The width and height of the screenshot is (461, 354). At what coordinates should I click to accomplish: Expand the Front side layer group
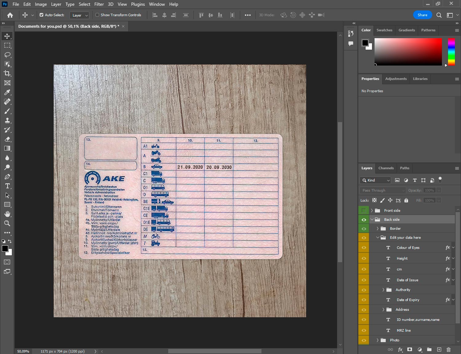pyautogui.click(x=372, y=210)
